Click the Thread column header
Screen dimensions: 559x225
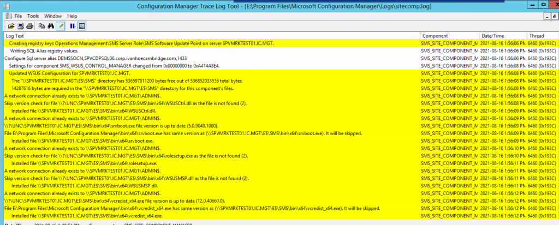[540, 35]
